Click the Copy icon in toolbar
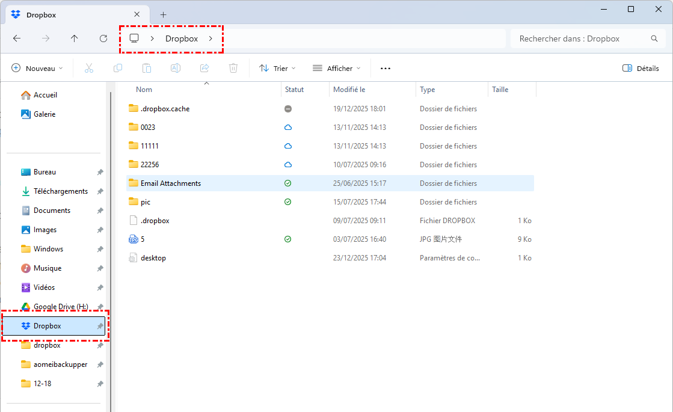673x412 pixels. tap(118, 69)
